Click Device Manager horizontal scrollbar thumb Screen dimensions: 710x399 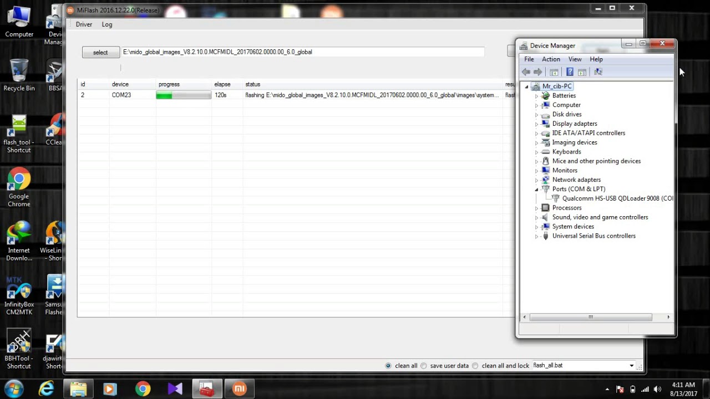click(591, 317)
